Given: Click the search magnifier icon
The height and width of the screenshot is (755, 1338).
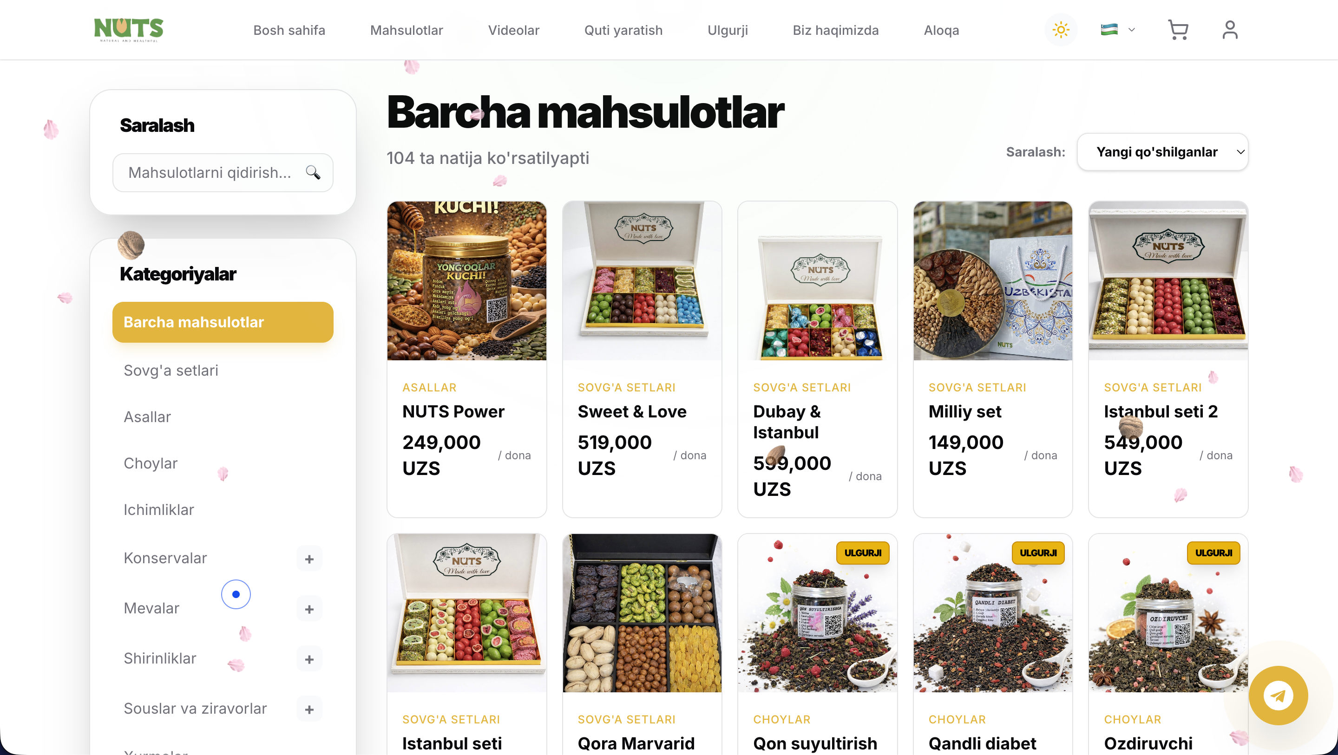Looking at the screenshot, I should pyautogui.click(x=313, y=172).
